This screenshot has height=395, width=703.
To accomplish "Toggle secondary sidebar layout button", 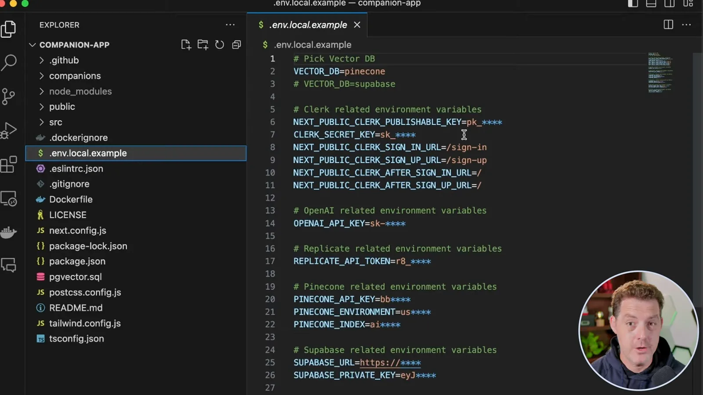I will pos(670,4).
